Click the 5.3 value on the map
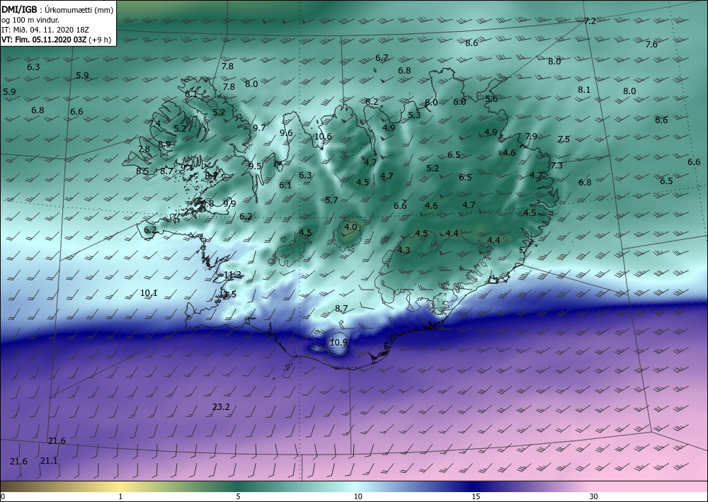This screenshot has height=502, width=708. tap(414, 115)
